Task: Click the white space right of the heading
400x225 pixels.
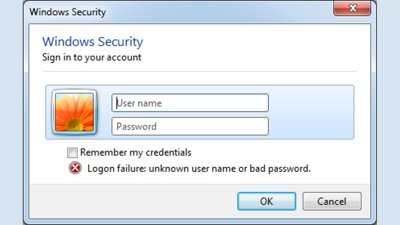Action: tap(250, 42)
